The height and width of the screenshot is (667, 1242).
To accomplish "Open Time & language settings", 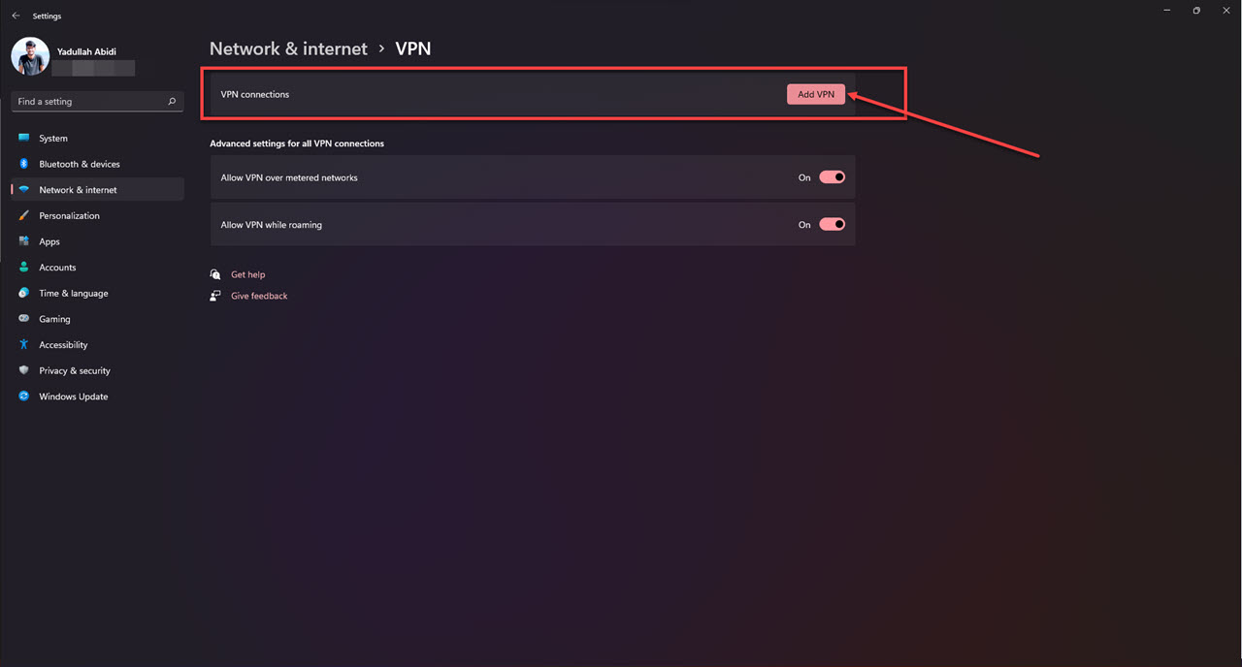I will pyautogui.click(x=74, y=294).
